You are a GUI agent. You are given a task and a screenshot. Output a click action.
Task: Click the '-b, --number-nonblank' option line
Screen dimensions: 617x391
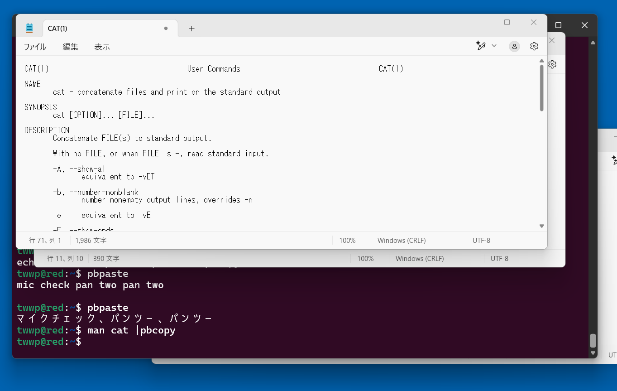(x=96, y=192)
